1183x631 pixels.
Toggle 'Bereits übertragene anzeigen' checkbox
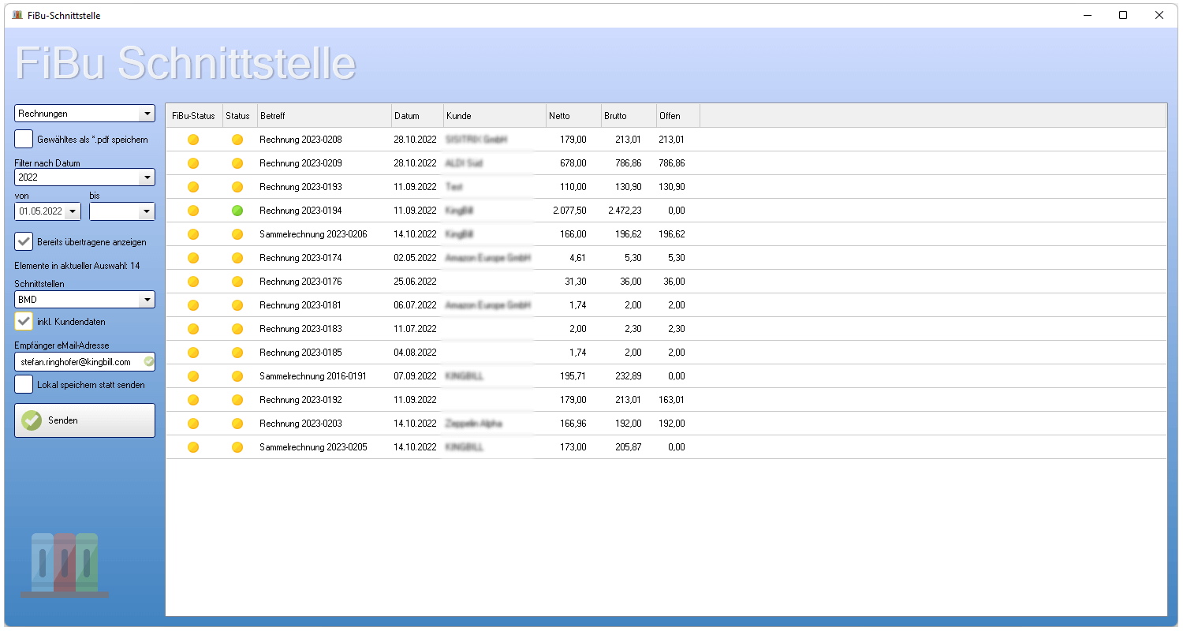24,241
